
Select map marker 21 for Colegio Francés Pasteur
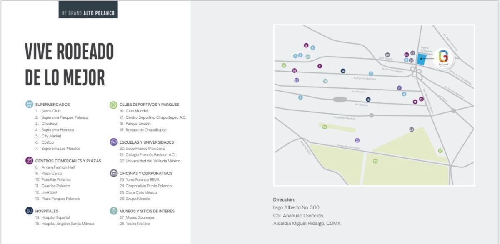pos(399,88)
